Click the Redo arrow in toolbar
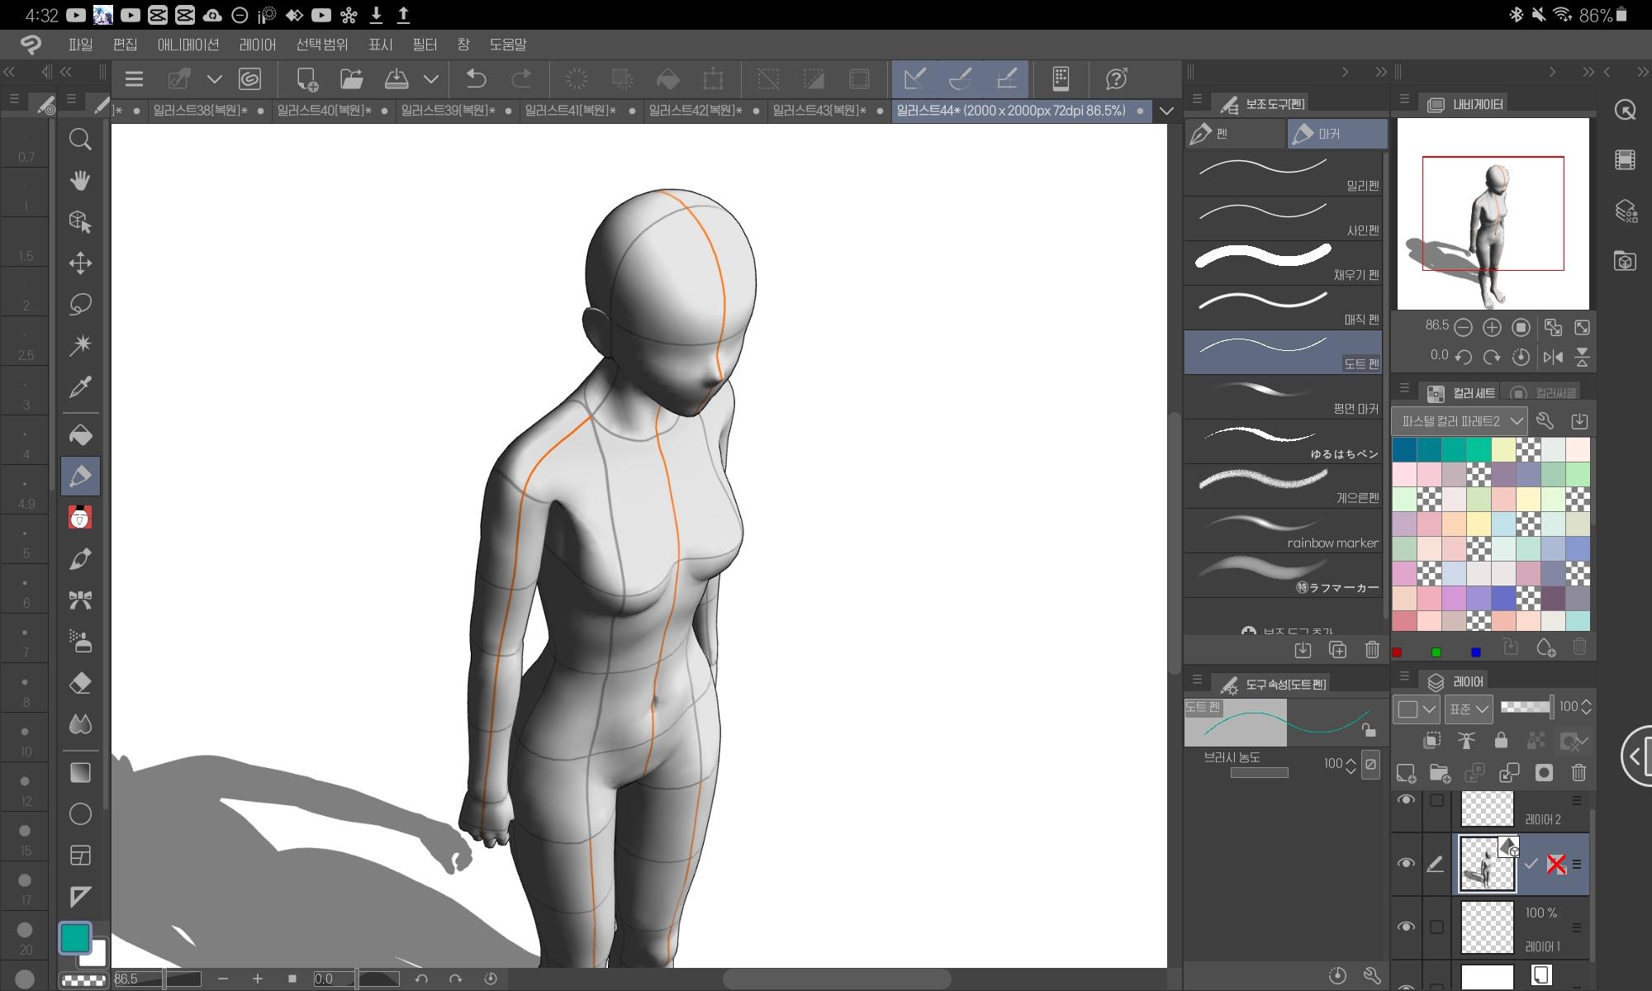This screenshot has height=991, width=1652. click(x=521, y=79)
